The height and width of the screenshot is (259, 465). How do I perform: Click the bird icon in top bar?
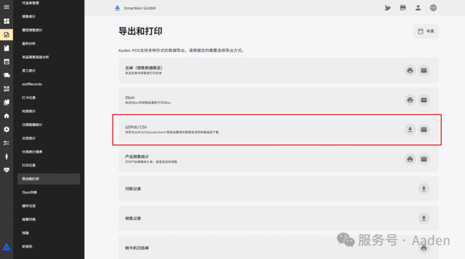(387, 8)
